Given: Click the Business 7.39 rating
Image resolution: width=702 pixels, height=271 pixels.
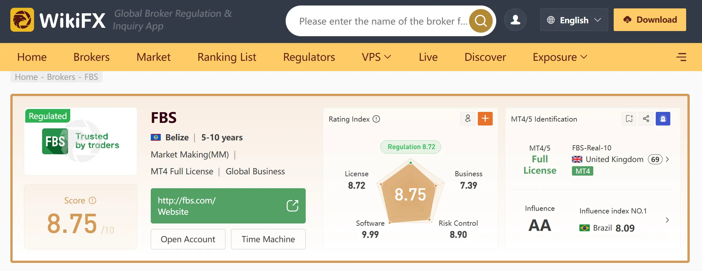Looking at the screenshot, I should [468, 180].
